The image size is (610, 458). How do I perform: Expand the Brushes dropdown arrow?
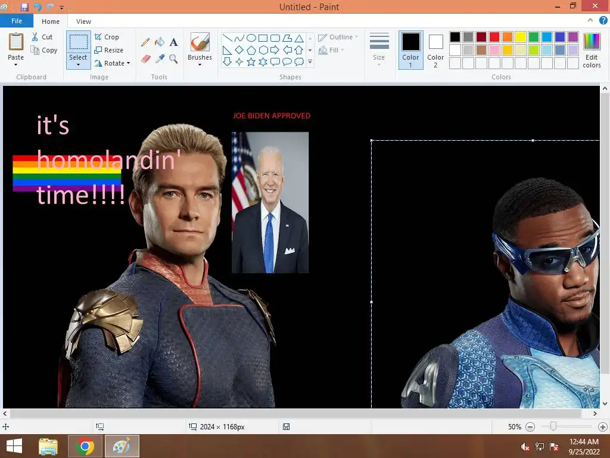[x=200, y=64]
